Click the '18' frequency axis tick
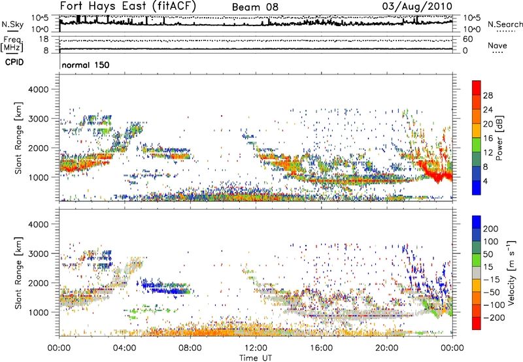Screen dimensions: 523x362 pos(44,39)
